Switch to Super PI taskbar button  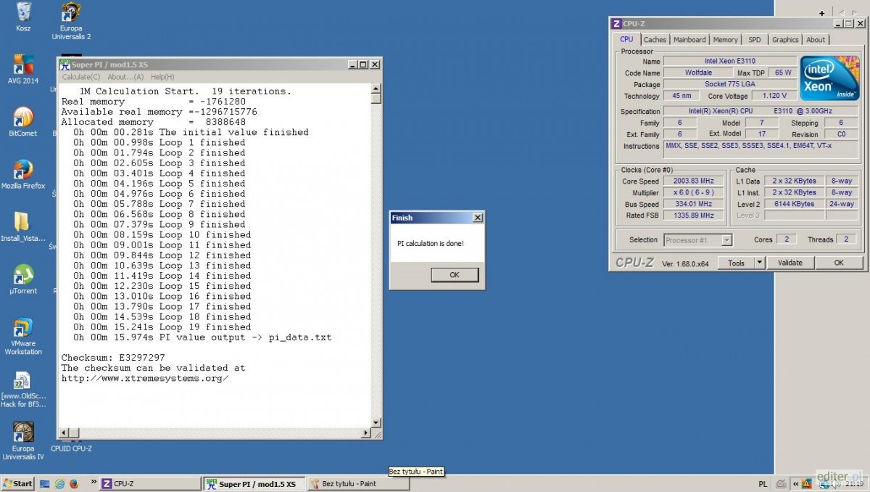(253, 484)
